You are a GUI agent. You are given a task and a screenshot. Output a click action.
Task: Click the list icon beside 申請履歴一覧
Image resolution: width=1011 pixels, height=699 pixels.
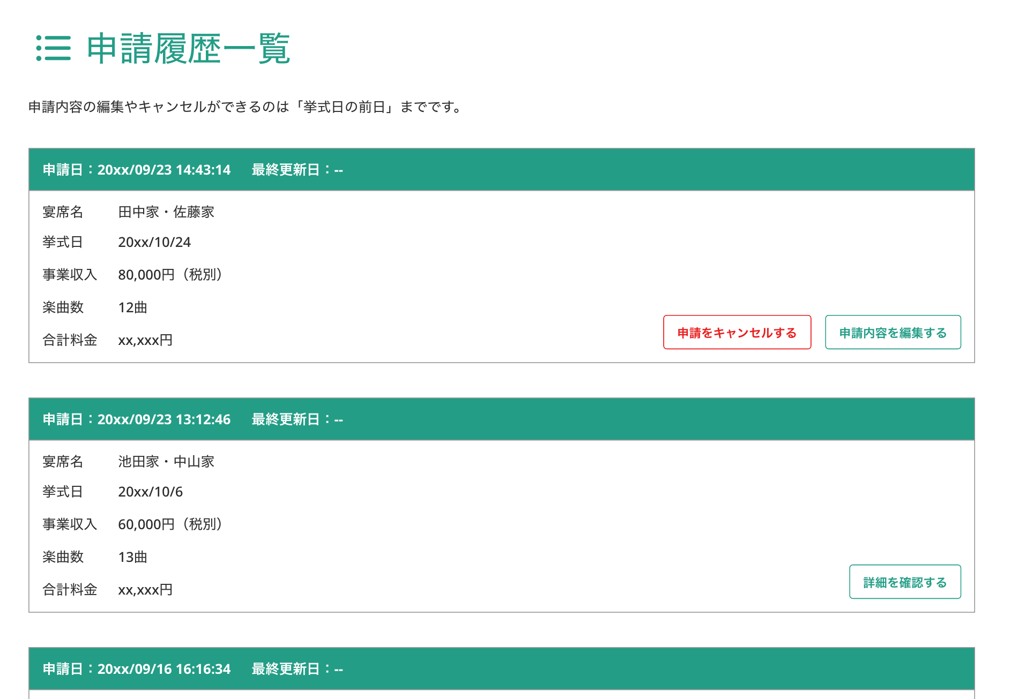(53, 48)
